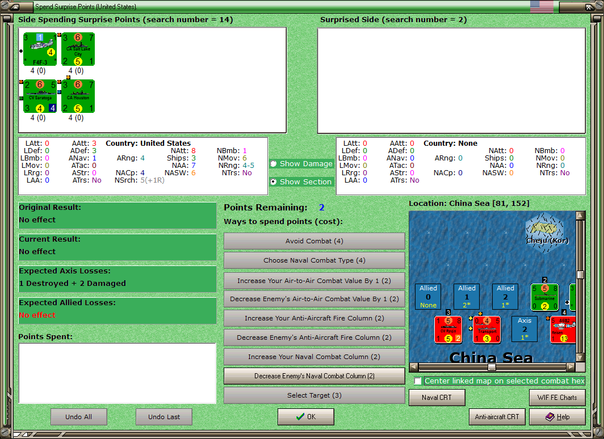604x439 pixels.
Task: Click Choose Naval Combat Type (4)
Action: [x=314, y=260]
